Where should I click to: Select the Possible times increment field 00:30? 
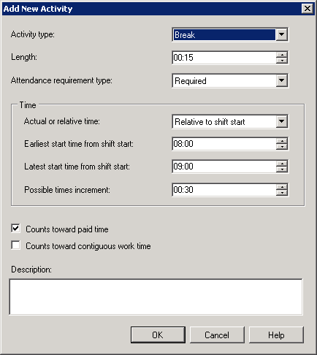[x=224, y=190]
